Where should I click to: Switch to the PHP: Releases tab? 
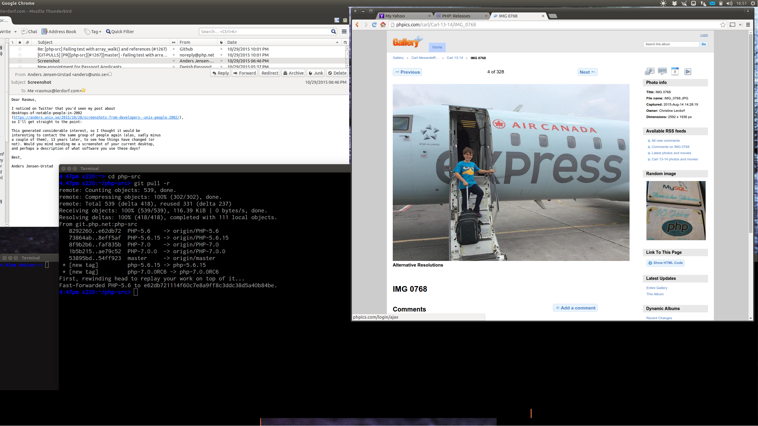click(456, 16)
